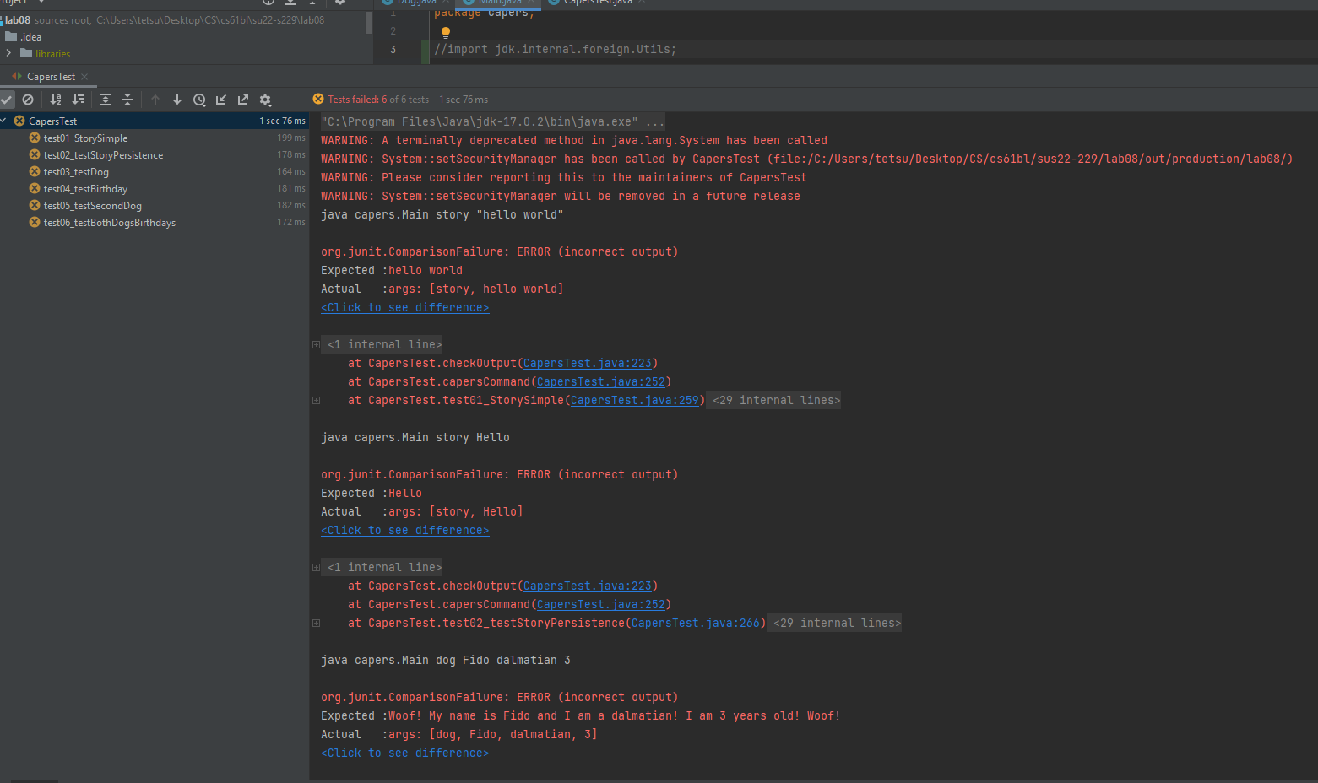1318x783 pixels.
Task: Expand the libraries folder in project tree
Action: coord(8,53)
